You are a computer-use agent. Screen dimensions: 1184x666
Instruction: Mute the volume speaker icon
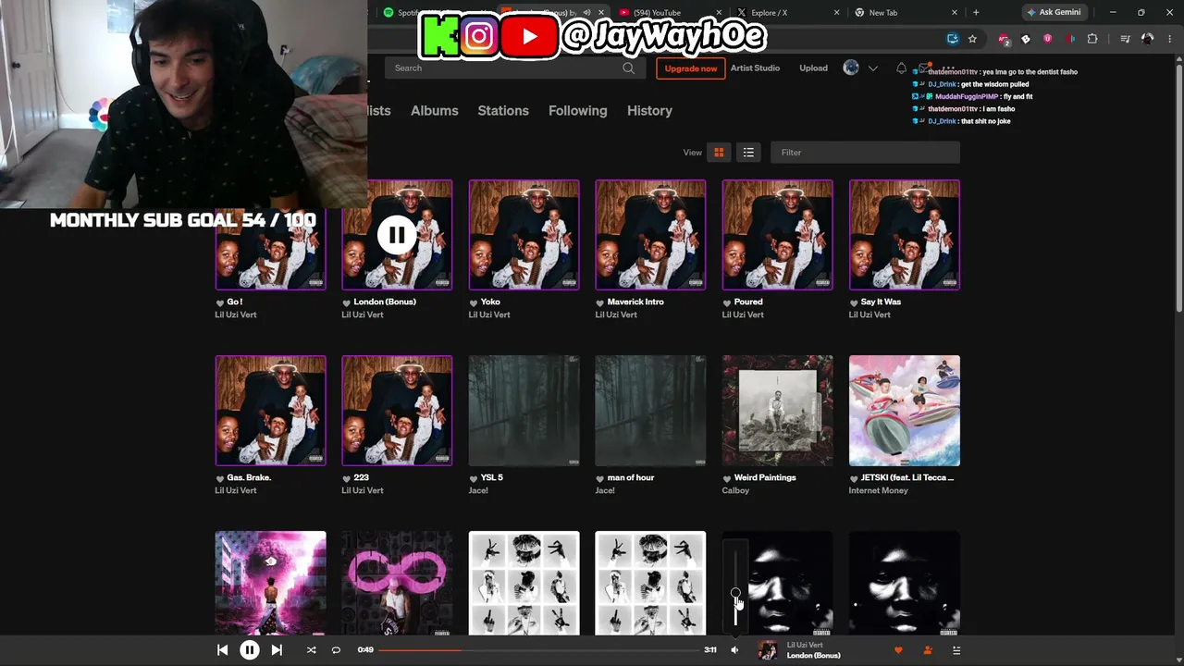734,650
